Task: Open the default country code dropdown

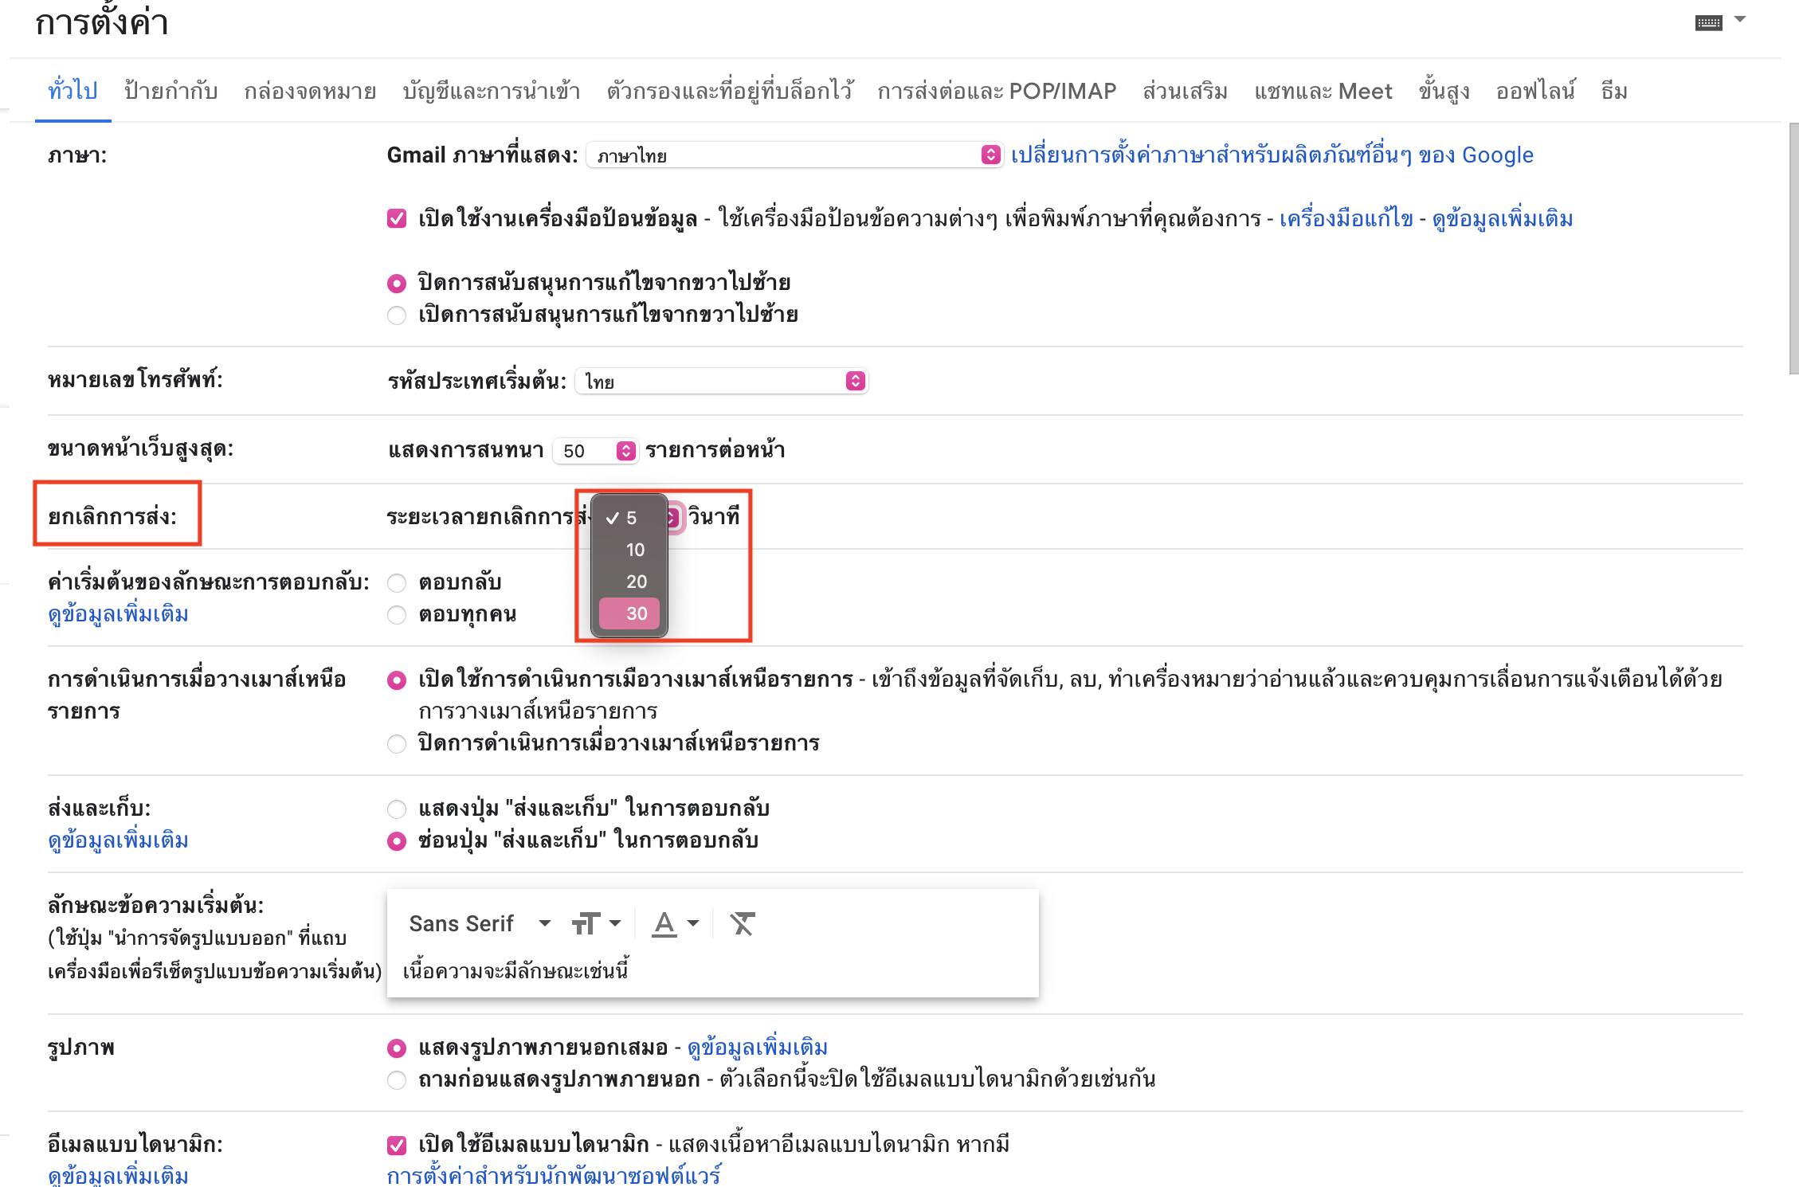Action: pos(720,382)
